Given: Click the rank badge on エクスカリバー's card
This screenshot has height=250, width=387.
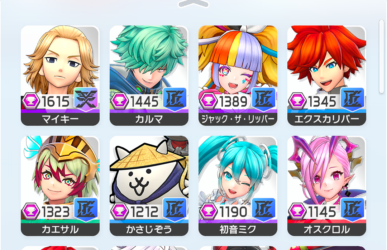Looking at the screenshot, I should (x=353, y=99).
